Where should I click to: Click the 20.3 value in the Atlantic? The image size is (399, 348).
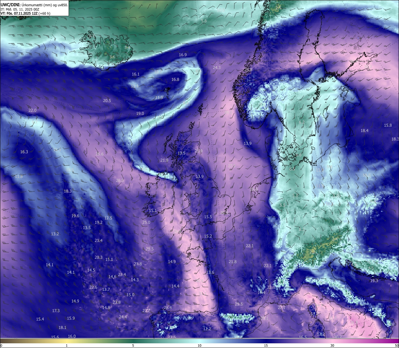pyautogui.click(x=99, y=257)
